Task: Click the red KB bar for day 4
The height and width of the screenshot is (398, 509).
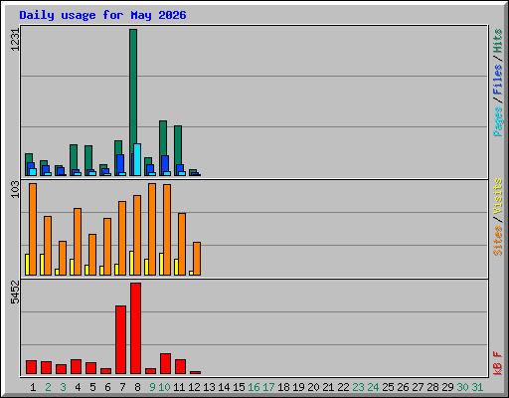Action: pos(76,367)
